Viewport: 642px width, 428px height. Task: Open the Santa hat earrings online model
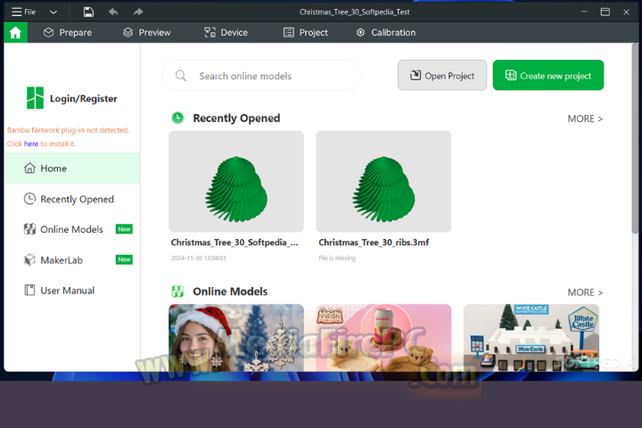(x=236, y=338)
